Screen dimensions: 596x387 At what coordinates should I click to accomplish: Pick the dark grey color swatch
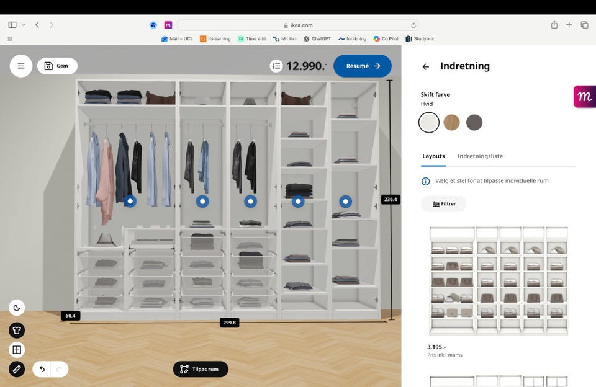coord(474,123)
